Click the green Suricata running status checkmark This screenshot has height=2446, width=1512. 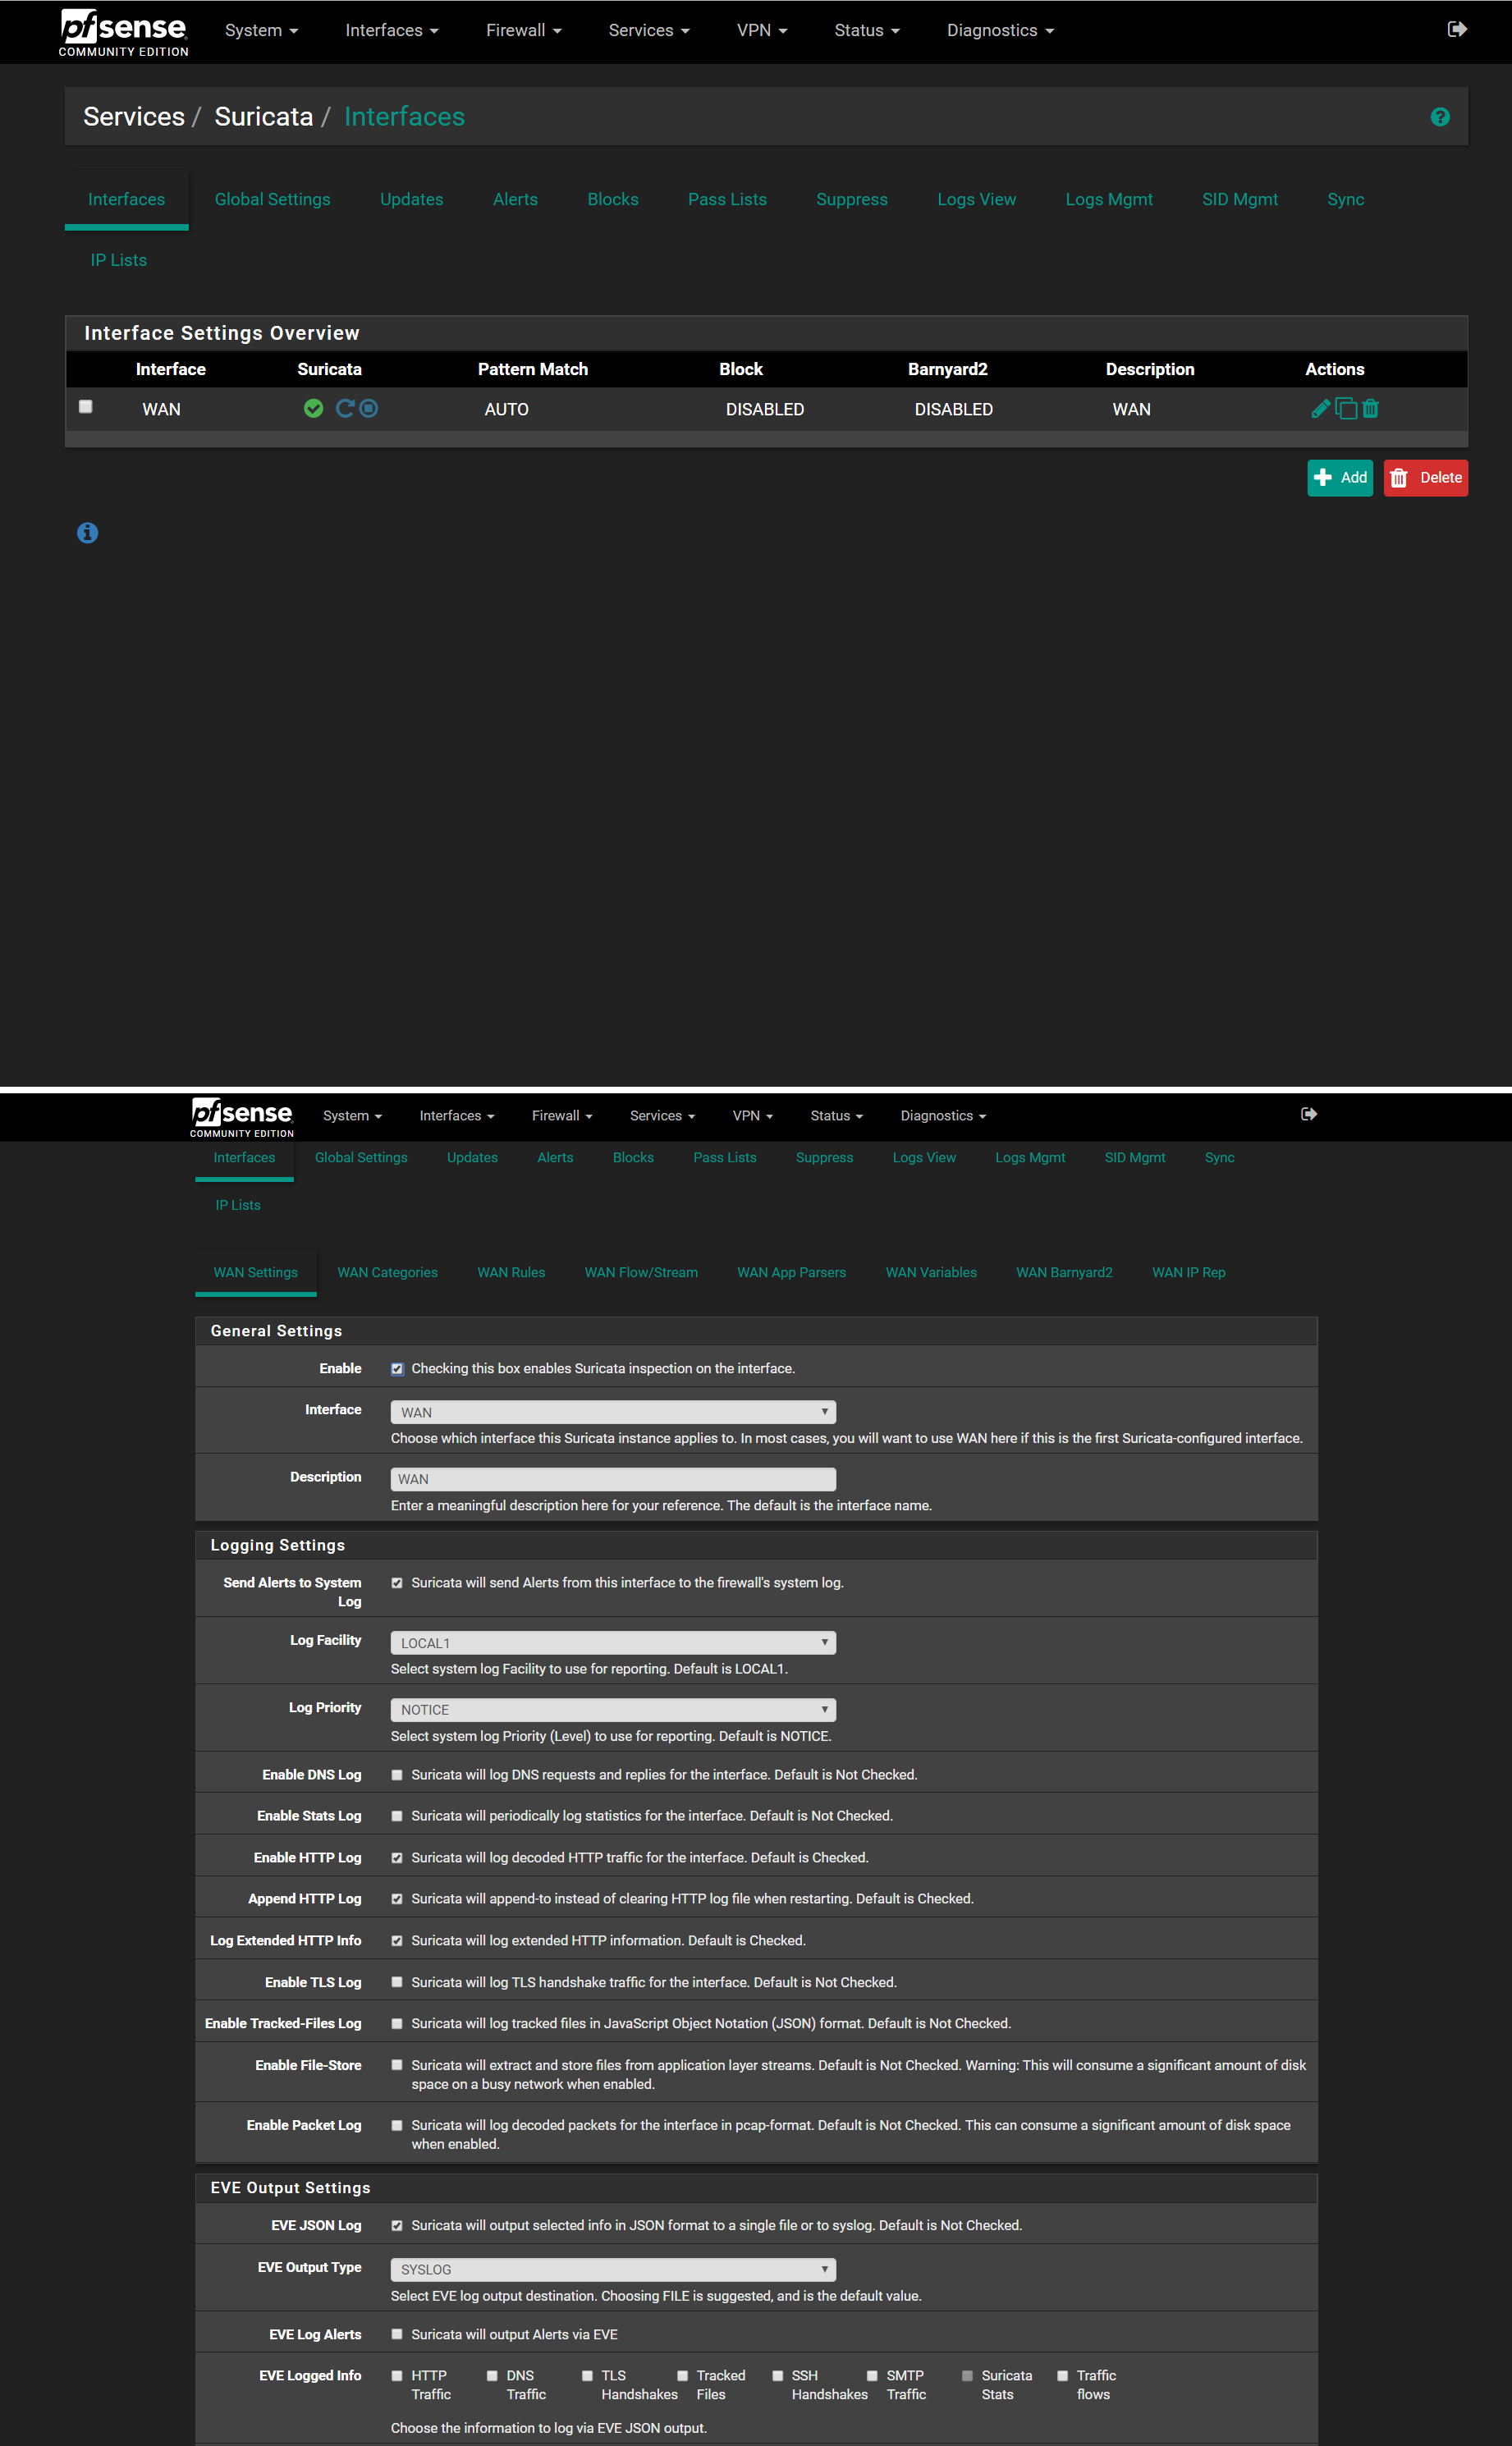coord(313,408)
